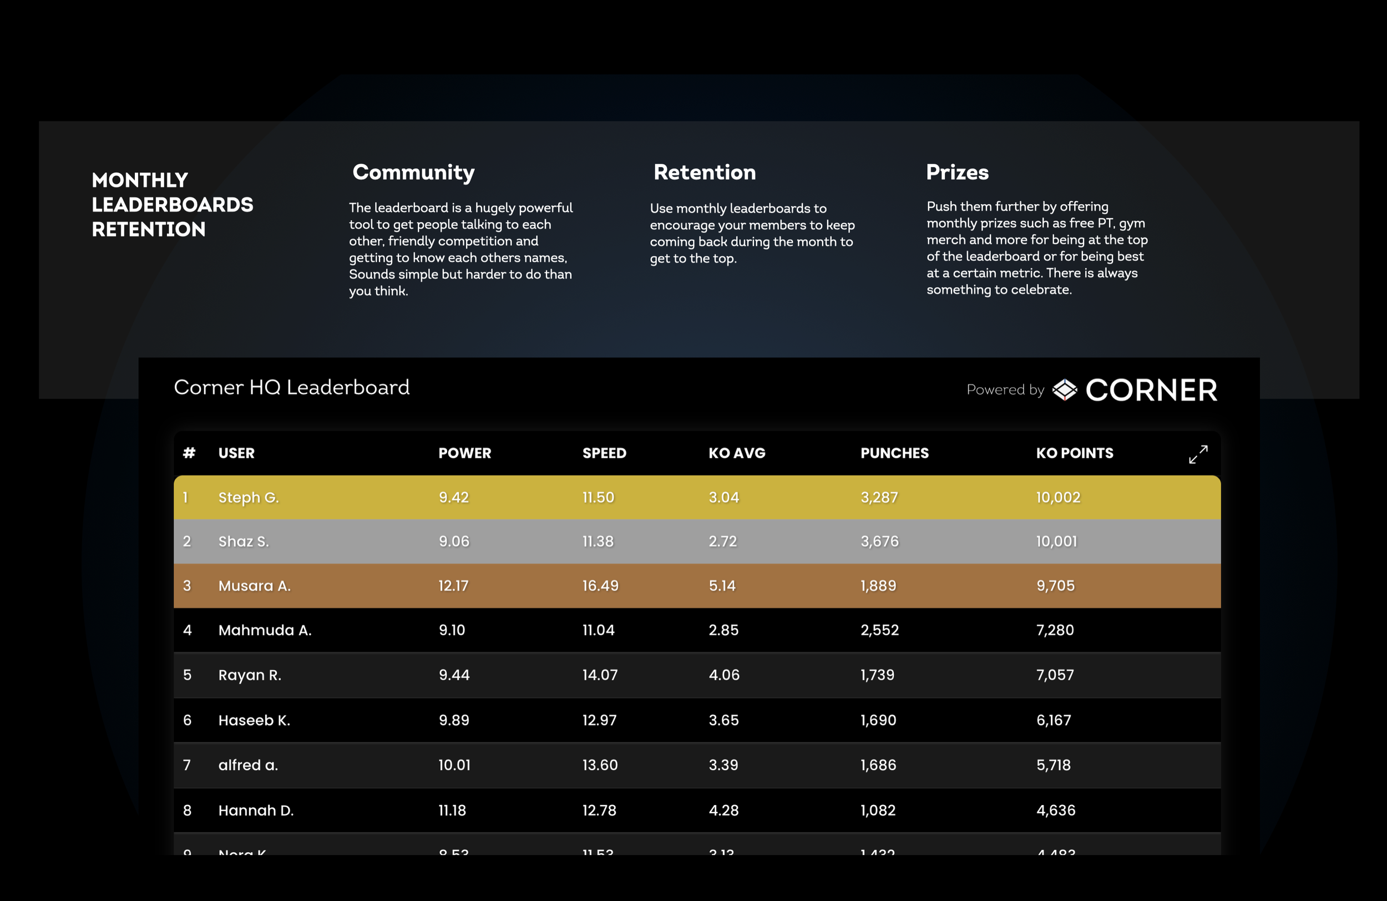Click KO points value 7,057
The image size is (1387, 901).
tap(1055, 675)
